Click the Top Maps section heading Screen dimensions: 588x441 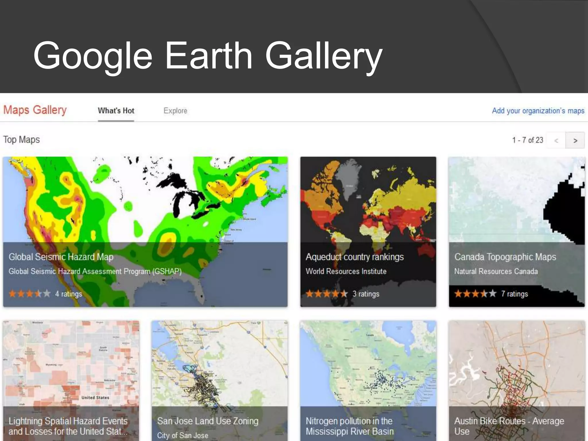tap(22, 140)
